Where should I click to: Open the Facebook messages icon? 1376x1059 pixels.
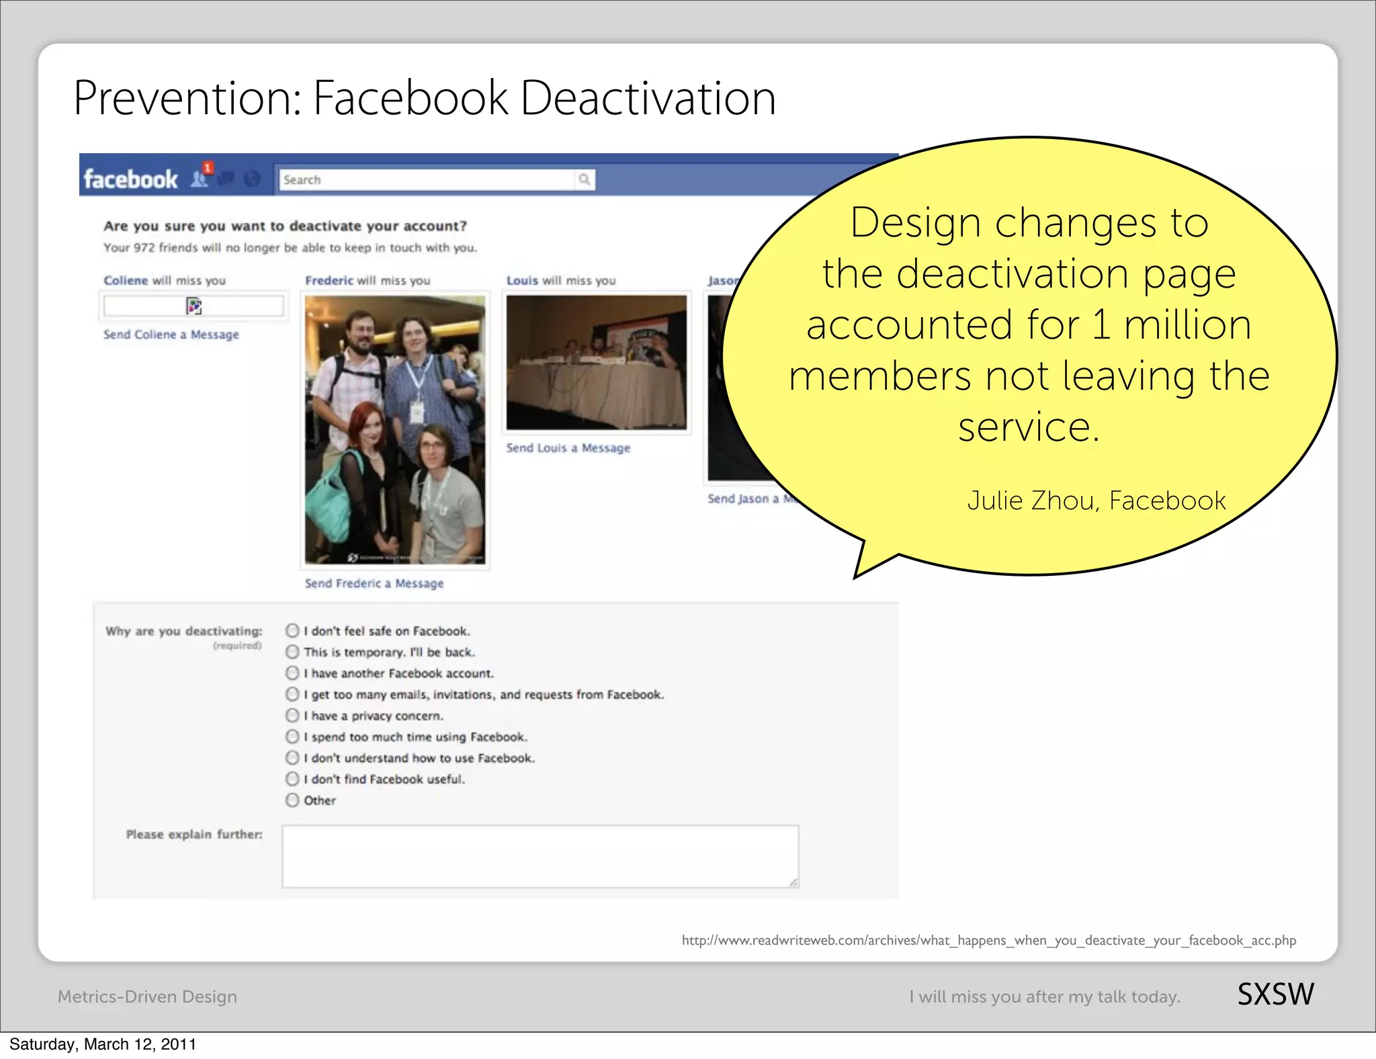click(226, 179)
